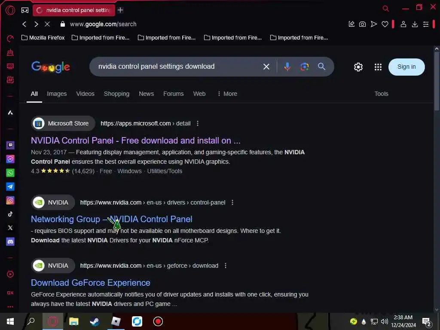Take a snapshot with camera icon
This screenshot has height=330, width=440.
[x=362, y=24]
